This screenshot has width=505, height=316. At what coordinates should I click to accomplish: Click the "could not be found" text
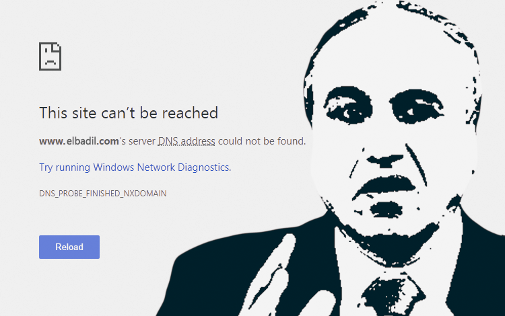[261, 141]
